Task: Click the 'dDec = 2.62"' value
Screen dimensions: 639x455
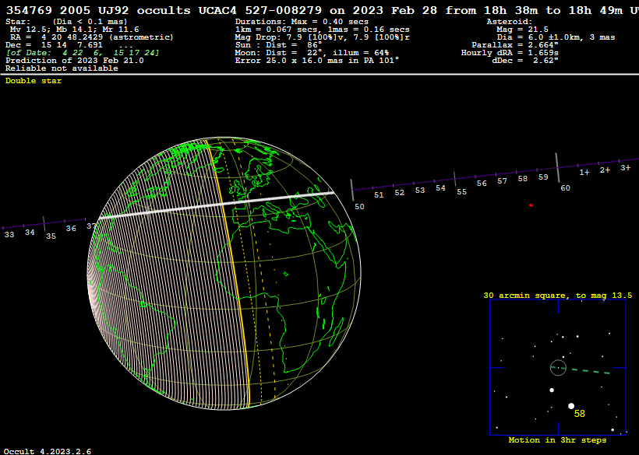Action: (x=525, y=60)
